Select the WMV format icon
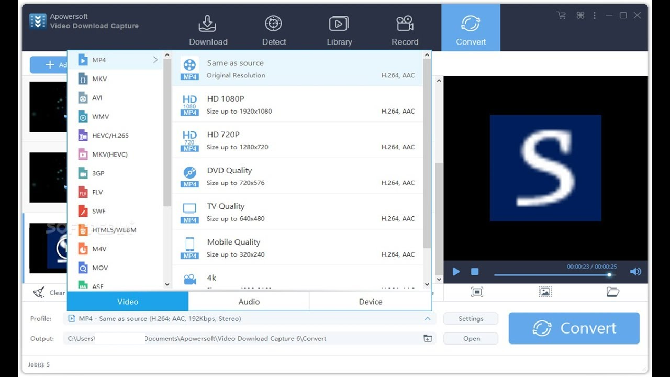This screenshot has height=377, width=670. pos(83,117)
